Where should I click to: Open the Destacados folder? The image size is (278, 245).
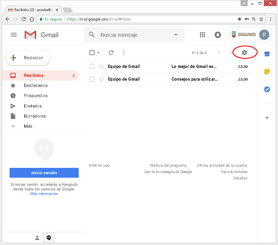36,86
